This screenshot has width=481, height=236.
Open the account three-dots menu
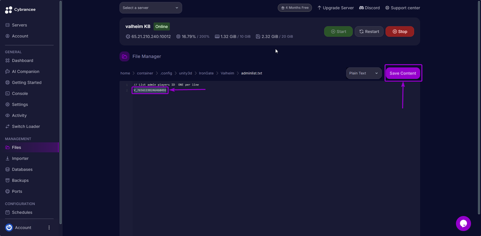(49, 228)
